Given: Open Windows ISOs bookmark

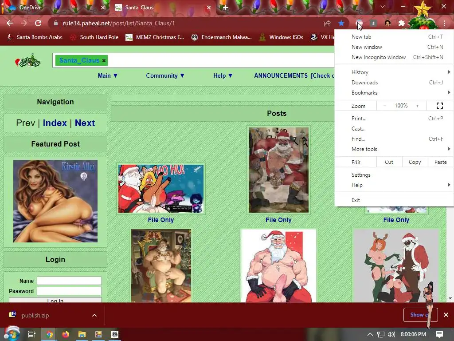Looking at the screenshot, I should (x=282, y=37).
